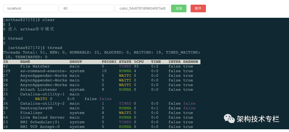
Task: Click the ID column header
Action: pos(6,62)
